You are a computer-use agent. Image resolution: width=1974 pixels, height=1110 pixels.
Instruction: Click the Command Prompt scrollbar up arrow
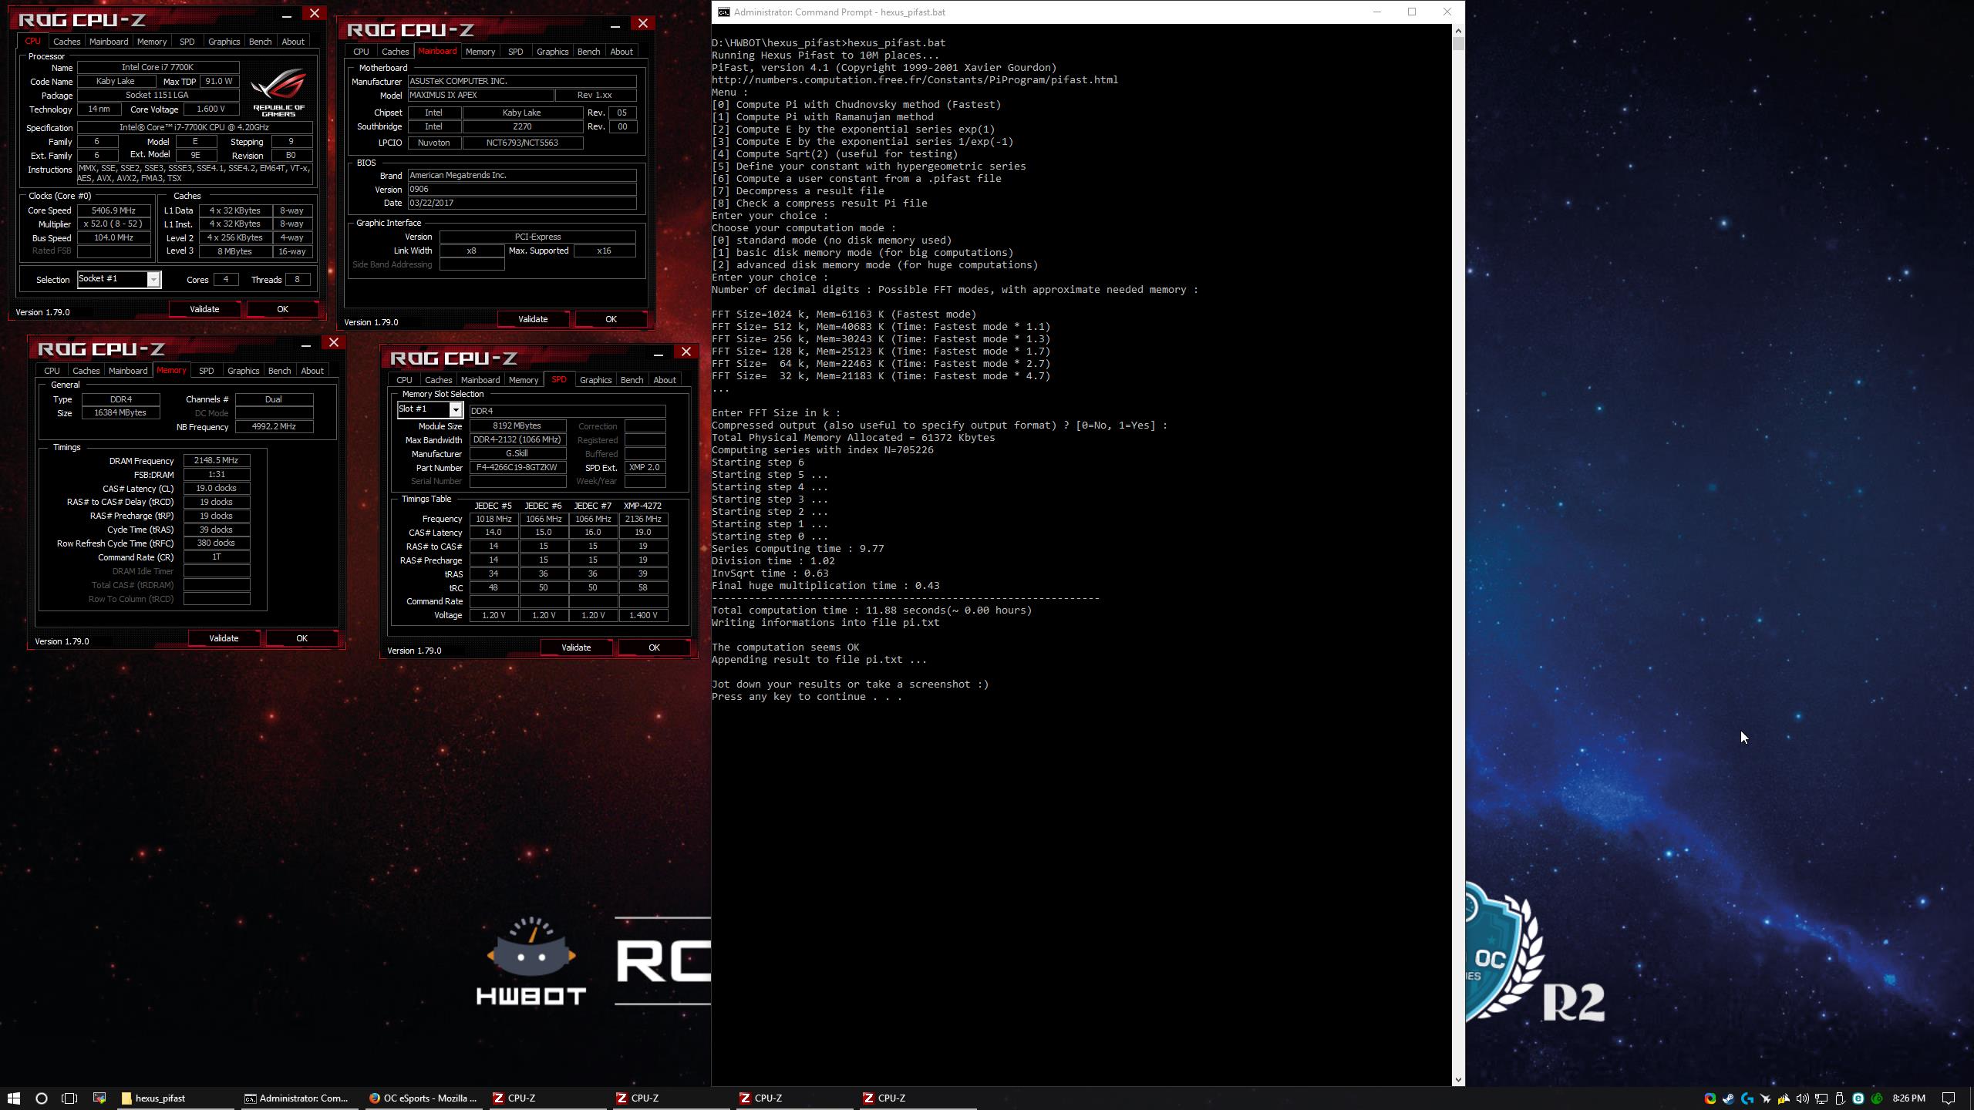(1458, 31)
